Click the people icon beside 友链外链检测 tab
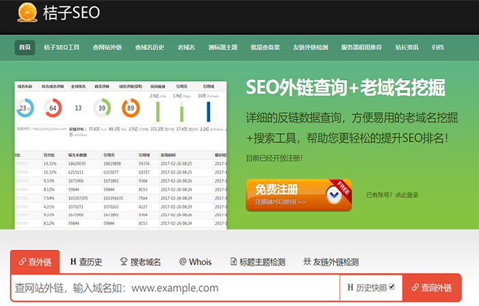The height and width of the screenshot is (306, 479). (x=307, y=261)
